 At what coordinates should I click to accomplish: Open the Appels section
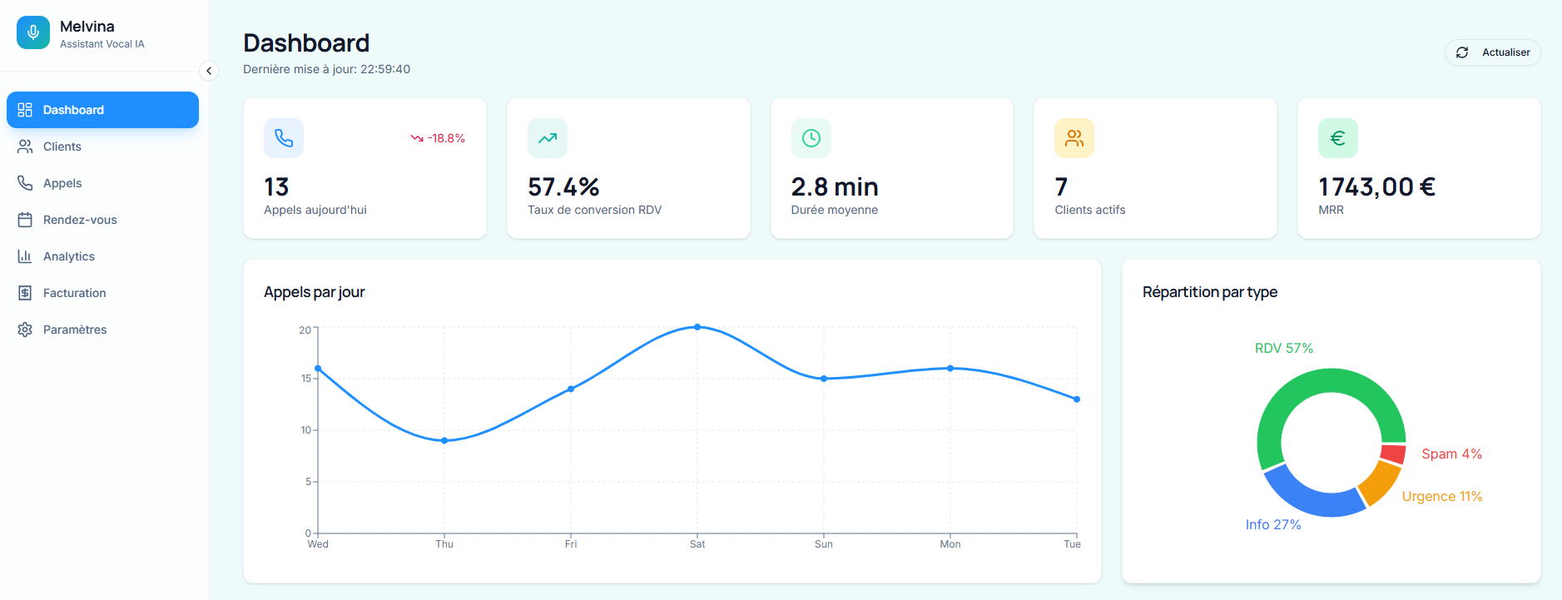(x=102, y=183)
